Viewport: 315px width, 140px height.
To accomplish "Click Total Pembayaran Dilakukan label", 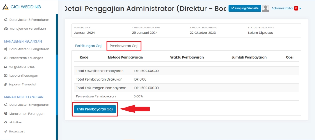I will coord(99,79).
